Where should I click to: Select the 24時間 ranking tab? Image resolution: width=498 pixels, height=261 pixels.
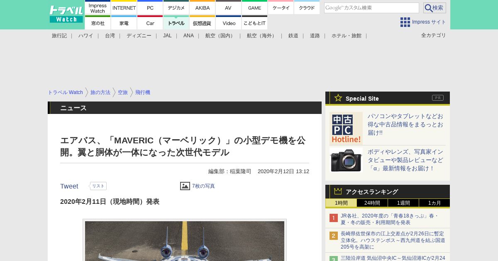pos(372,203)
